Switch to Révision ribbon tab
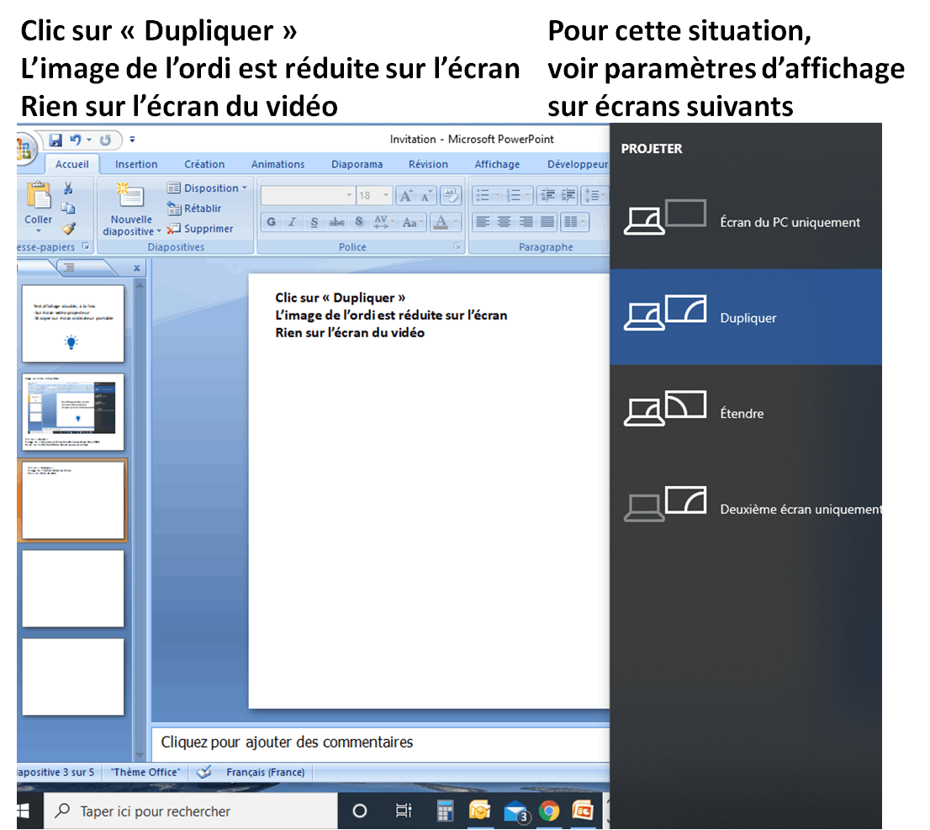Screen dimensions: 930x830 point(428,164)
